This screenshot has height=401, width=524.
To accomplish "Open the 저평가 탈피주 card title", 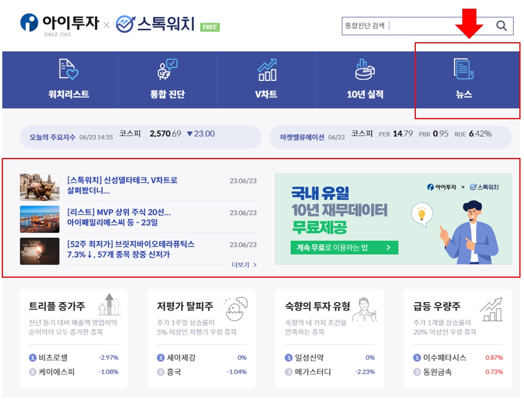I will click(x=185, y=306).
